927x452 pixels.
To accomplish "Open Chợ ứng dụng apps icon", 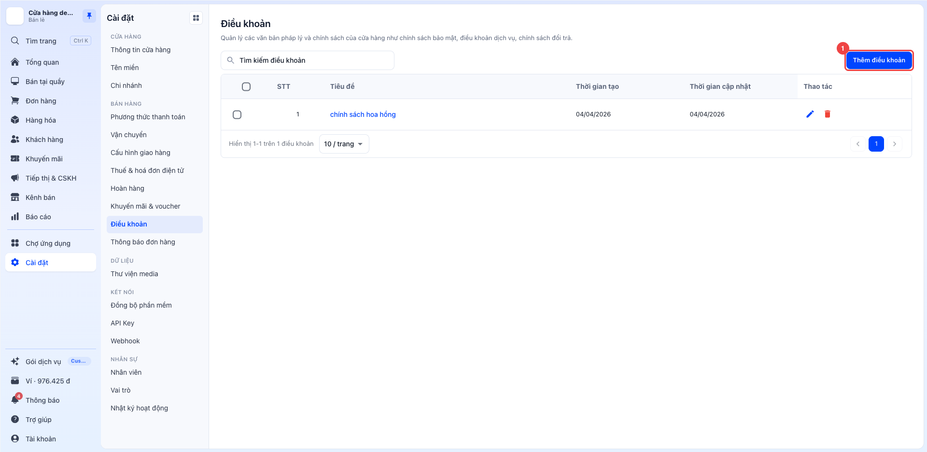I will pyautogui.click(x=15, y=243).
